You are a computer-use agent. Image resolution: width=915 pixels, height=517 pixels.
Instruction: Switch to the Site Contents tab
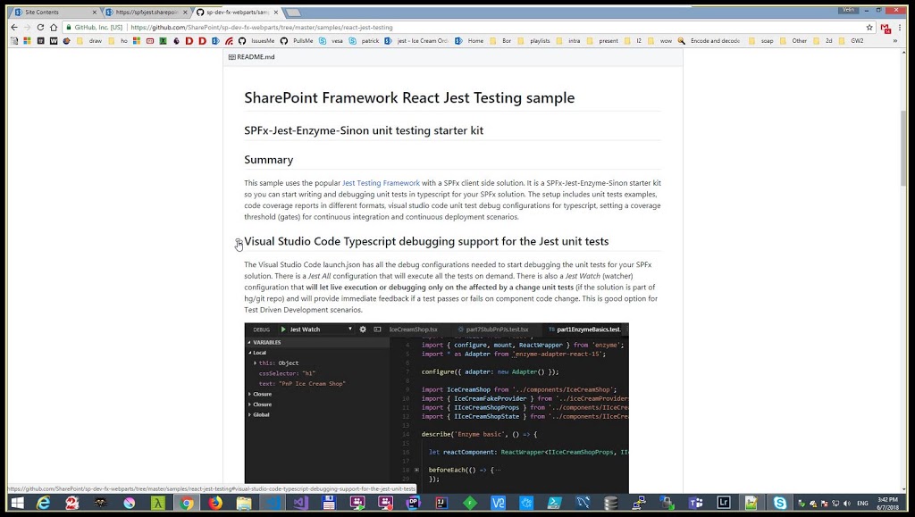(53, 12)
